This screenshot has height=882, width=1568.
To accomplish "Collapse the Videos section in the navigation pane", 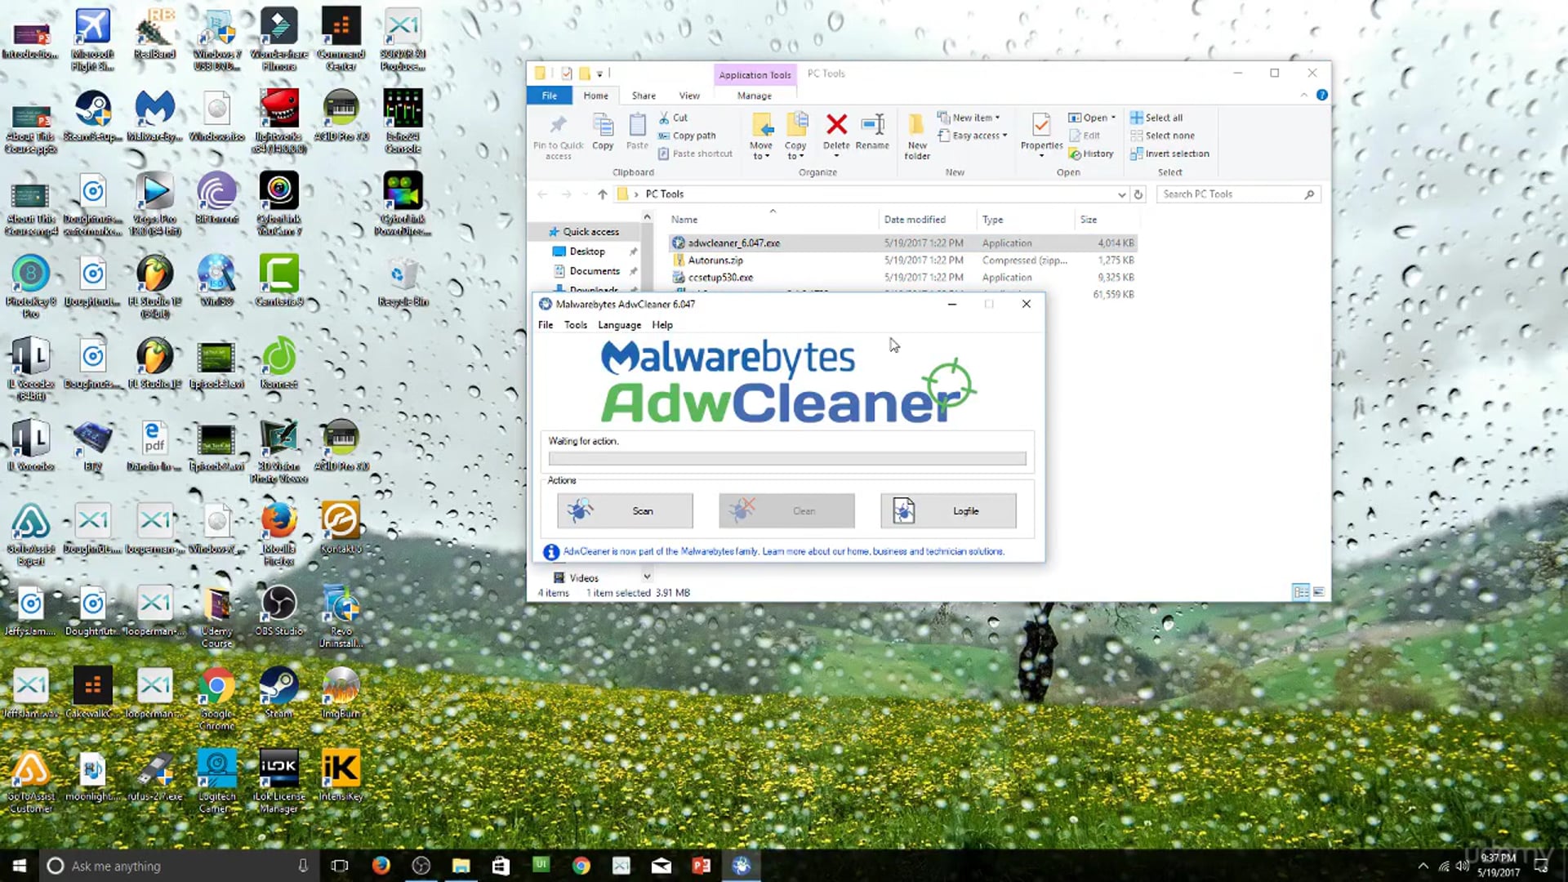I will pyautogui.click(x=646, y=577).
